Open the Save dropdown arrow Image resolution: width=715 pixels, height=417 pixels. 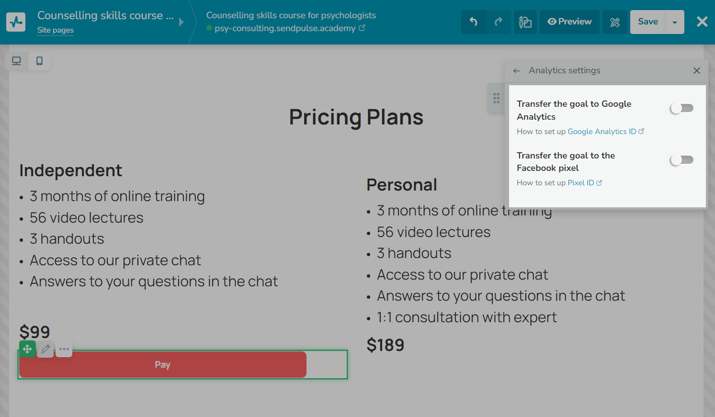point(675,22)
